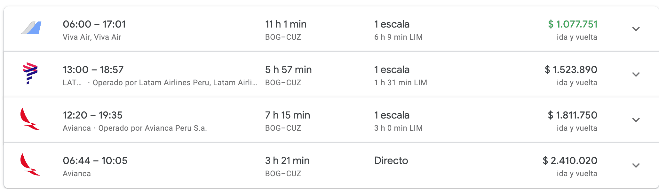The image size is (659, 189).
Task: Click the 1 h 31 min LIM layover
Action: (x=401, y=83)
